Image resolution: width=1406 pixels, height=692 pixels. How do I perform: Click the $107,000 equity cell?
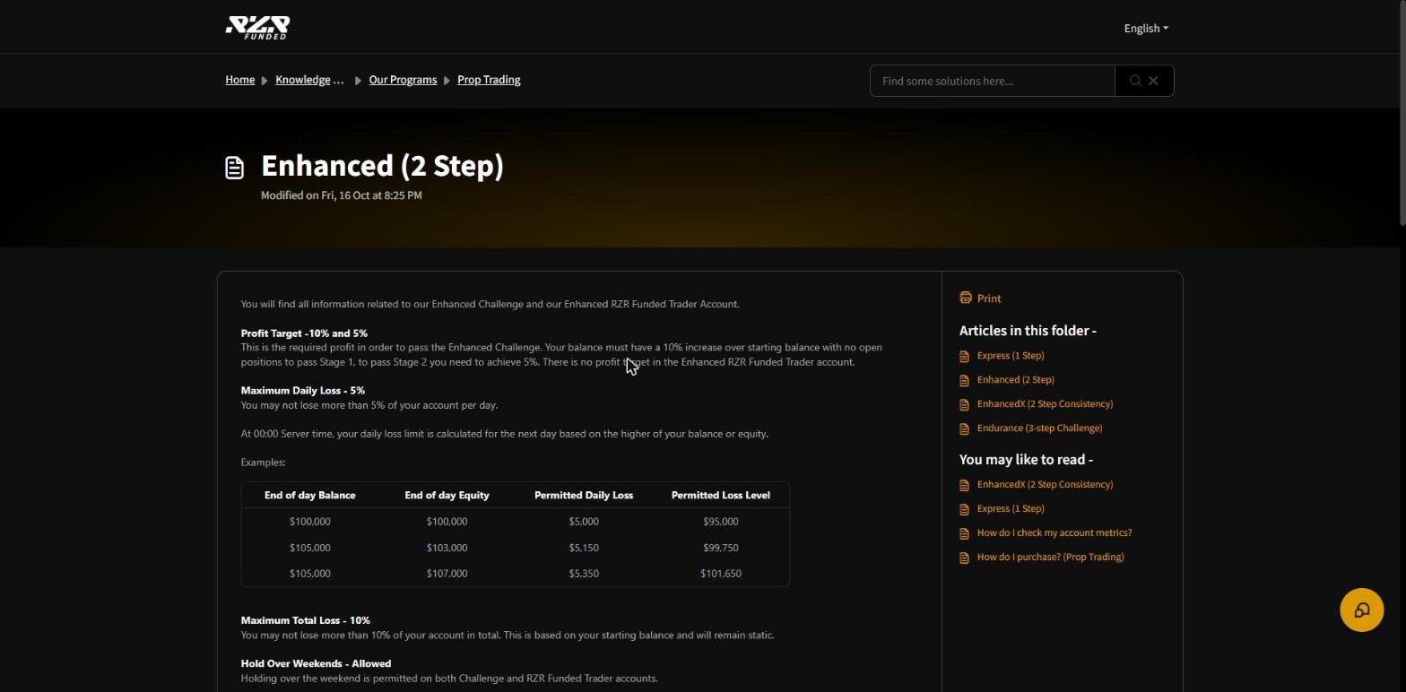(x=447, y=574)
